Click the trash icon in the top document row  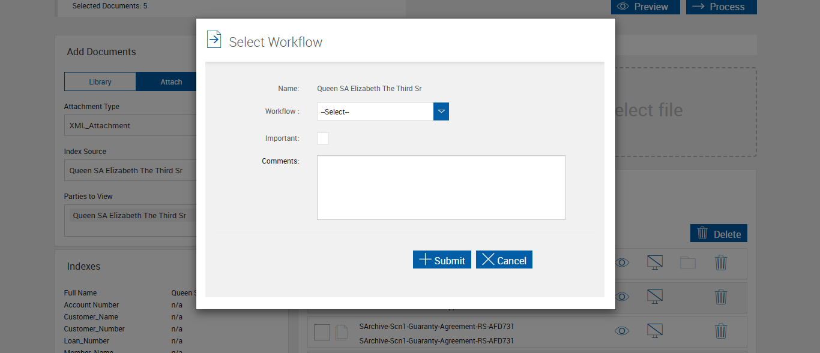(721, 263)
